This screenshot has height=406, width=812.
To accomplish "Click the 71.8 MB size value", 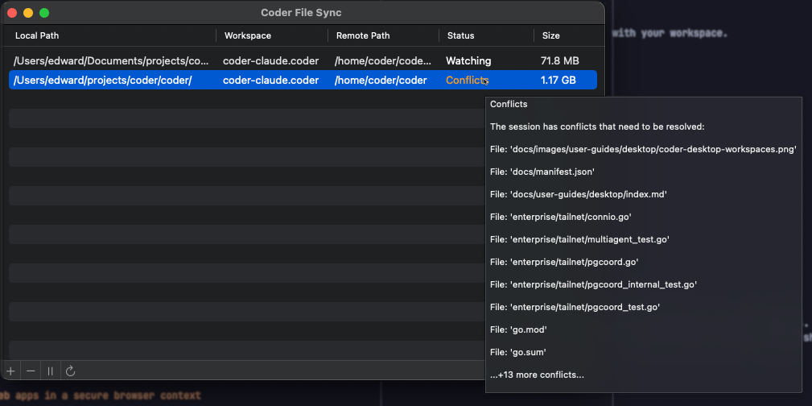I will 560,60.
